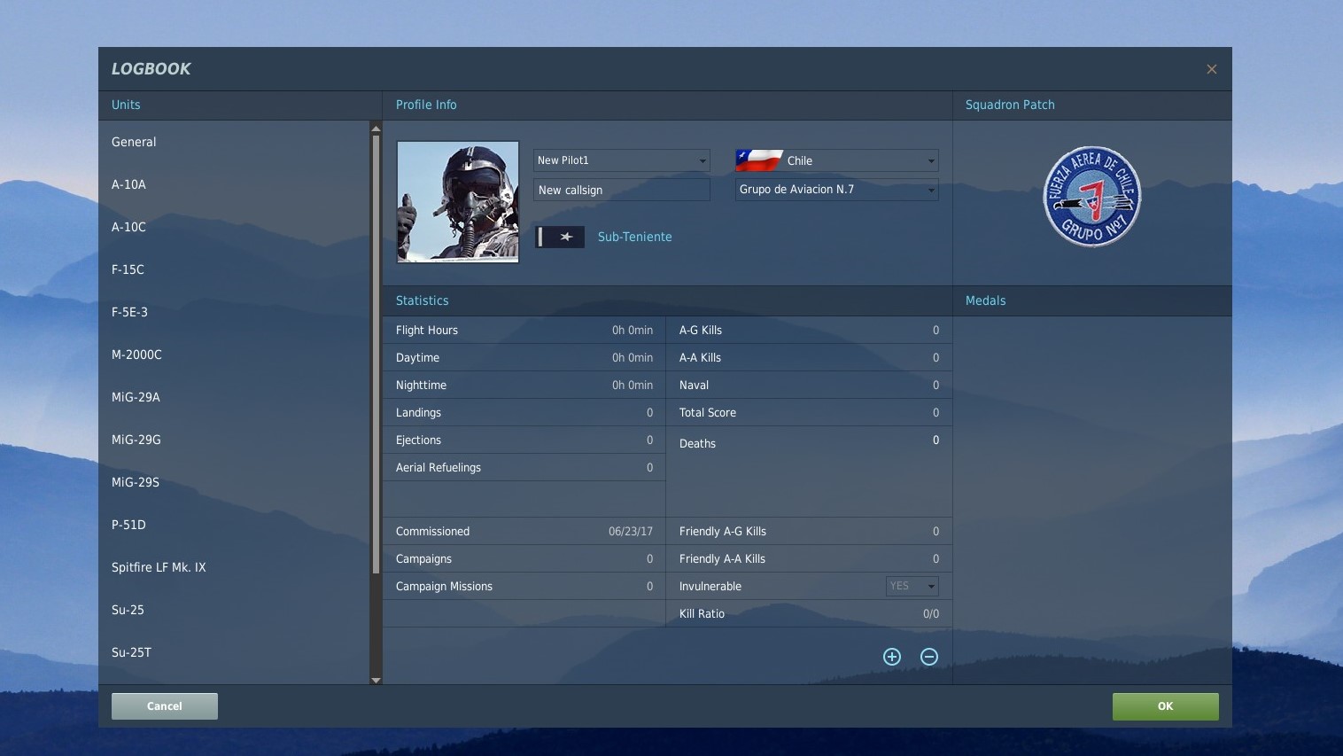Select the Su-25T unit entry
This screenshot has height=756, width=1343.
[131, 652]
